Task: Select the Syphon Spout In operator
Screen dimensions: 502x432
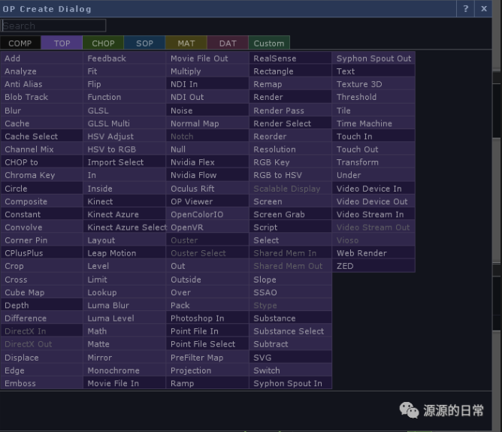Action: point(290,383)
